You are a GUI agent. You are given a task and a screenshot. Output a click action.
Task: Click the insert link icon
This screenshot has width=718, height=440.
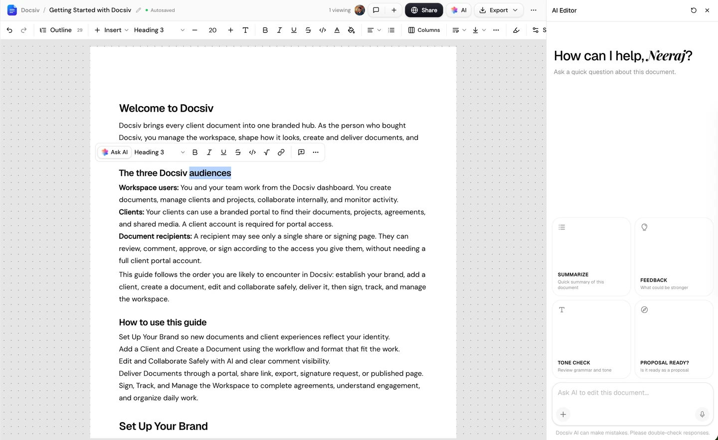pos(281,152)
